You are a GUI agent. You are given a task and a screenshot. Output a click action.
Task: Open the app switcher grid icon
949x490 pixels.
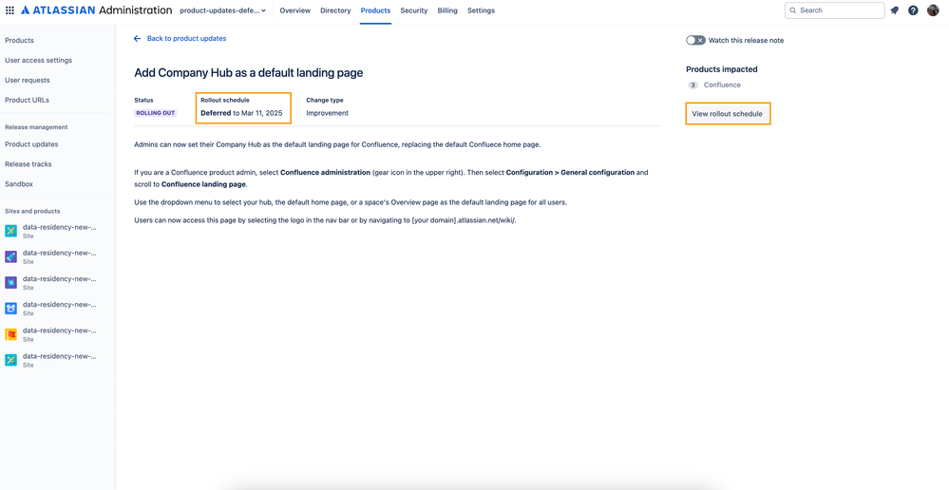click(x=9, y=10)
